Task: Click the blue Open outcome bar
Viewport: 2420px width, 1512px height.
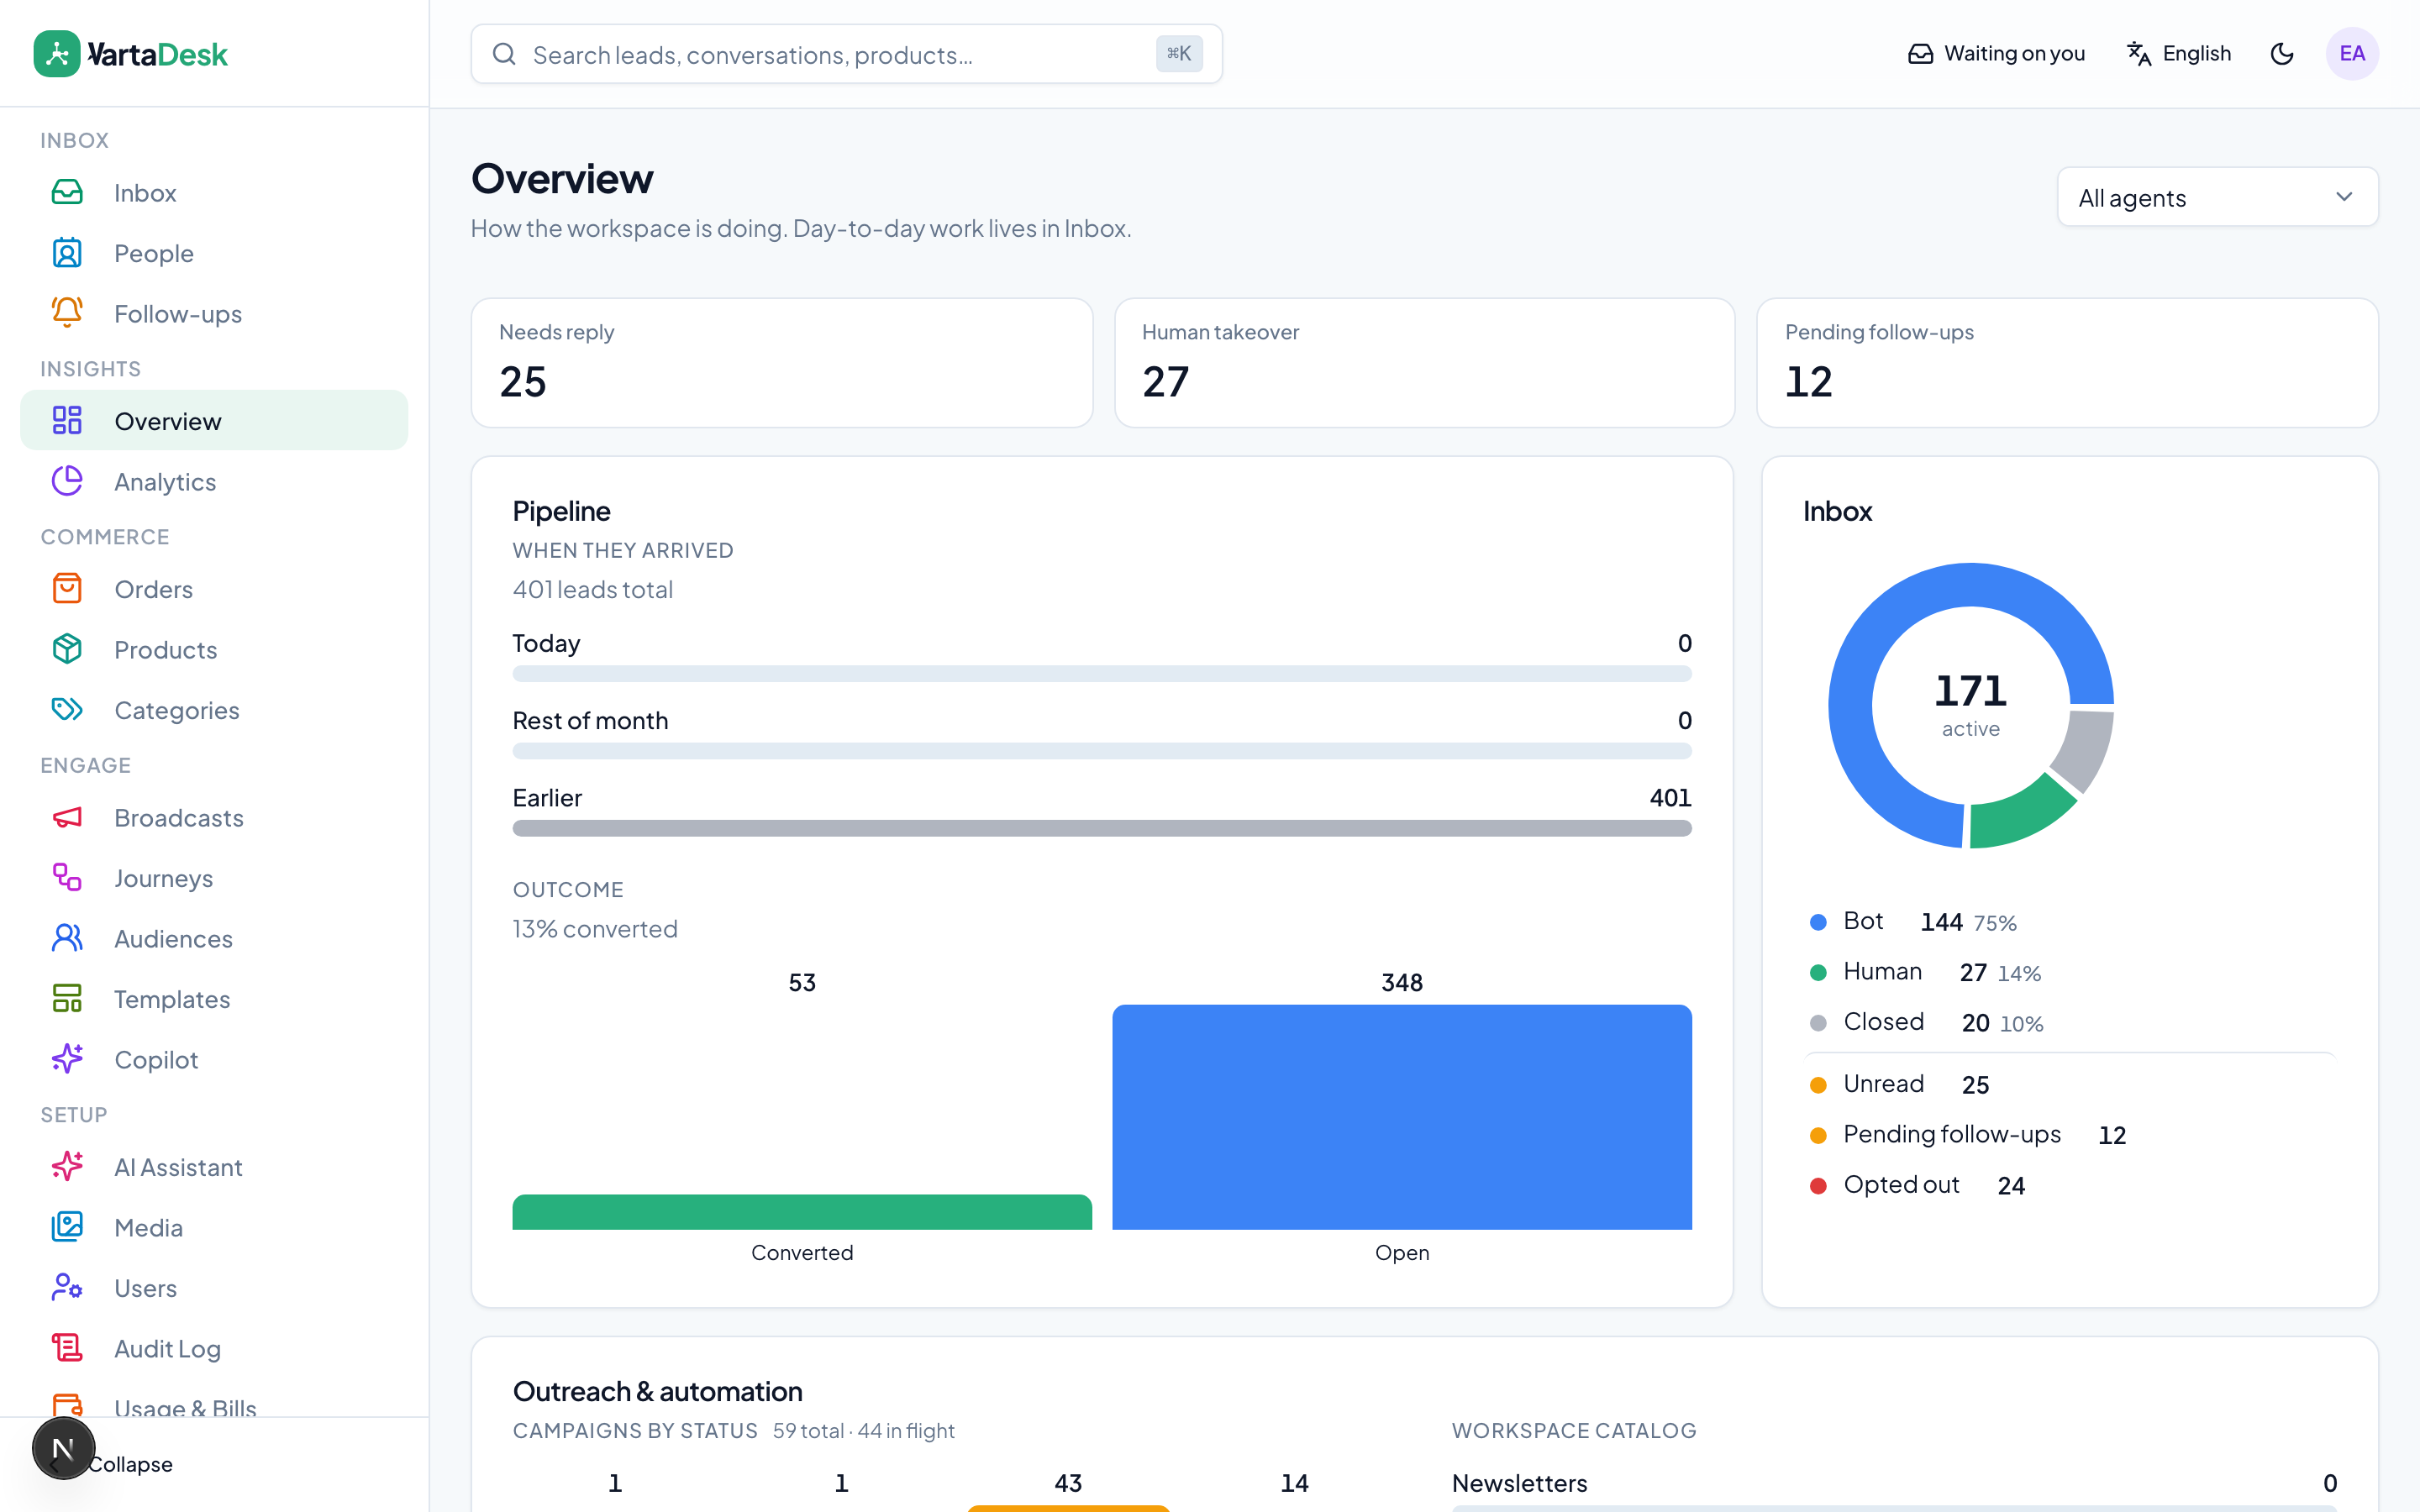Action: click(1402, 1117)
